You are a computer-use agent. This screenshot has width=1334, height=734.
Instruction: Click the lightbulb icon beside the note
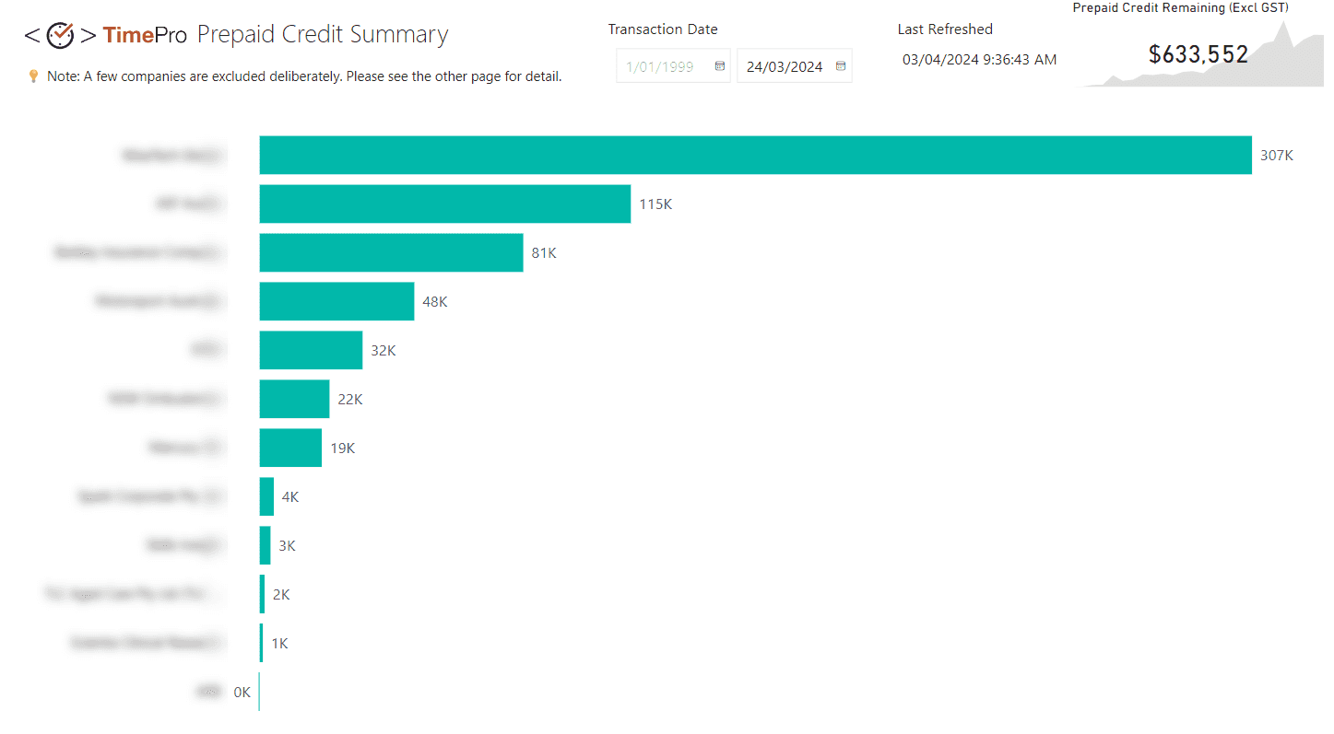coord(33,76)
